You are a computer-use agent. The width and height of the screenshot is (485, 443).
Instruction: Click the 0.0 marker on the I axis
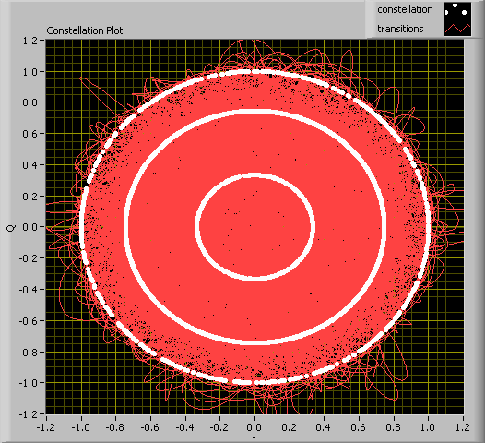coord(254,427)
